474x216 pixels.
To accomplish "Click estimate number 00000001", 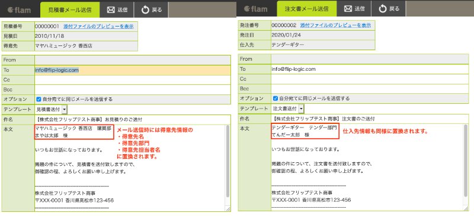I will pos(47,26).
